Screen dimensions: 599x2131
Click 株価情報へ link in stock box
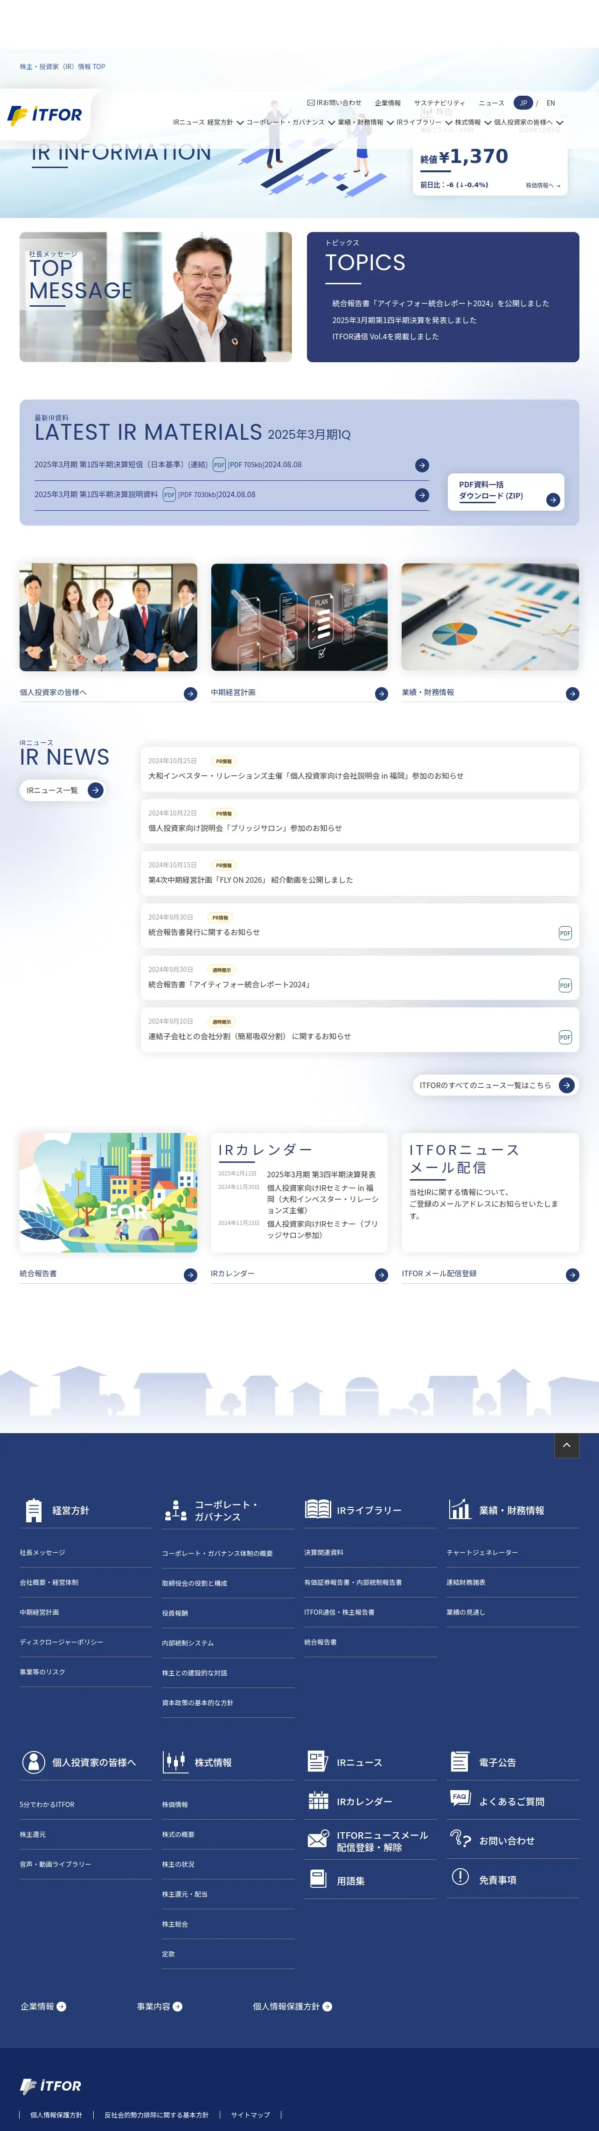click(543, 185)
